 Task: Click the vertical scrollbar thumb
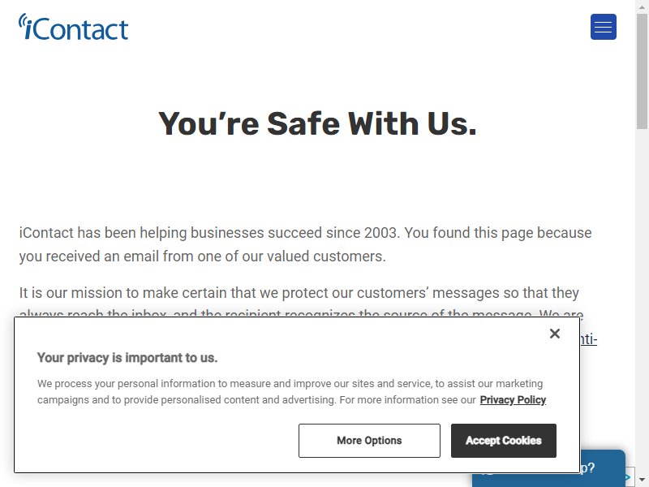pyautogui.click(x=642, y=71)
